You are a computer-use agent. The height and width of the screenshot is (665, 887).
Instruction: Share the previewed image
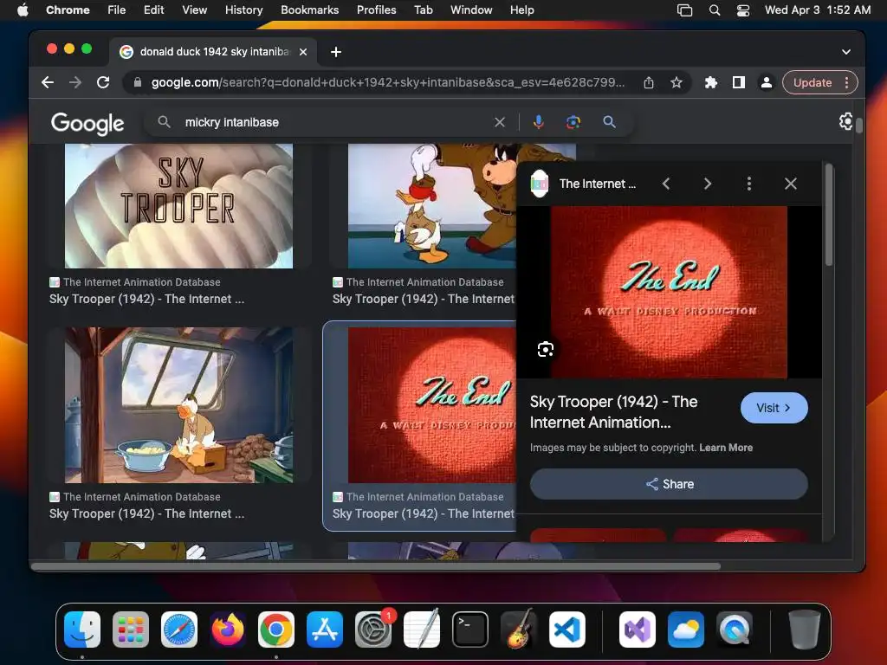point(669,484)
